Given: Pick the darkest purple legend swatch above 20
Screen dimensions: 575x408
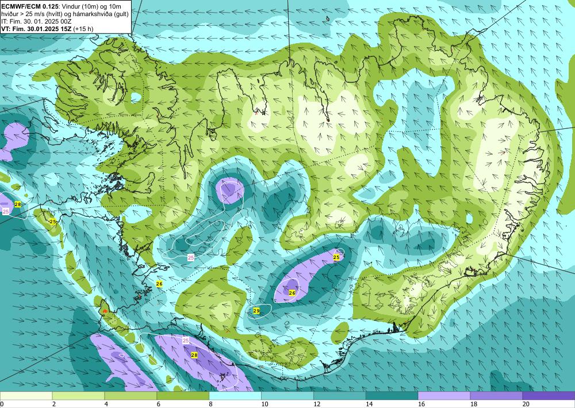Looking at the screenshot, I should (x=549, y=395).
